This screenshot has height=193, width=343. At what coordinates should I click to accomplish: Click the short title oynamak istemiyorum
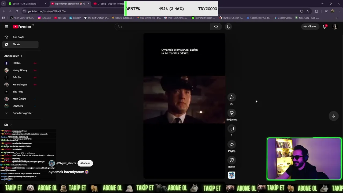coord(68,172)
